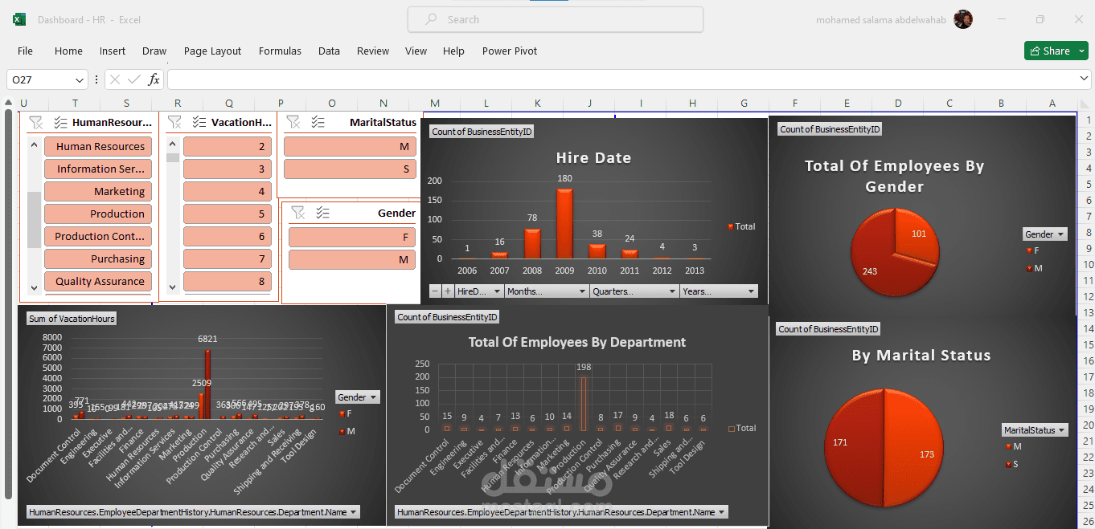
Task: Click the Insert Function fx icon
Action: tap(154, 79)
